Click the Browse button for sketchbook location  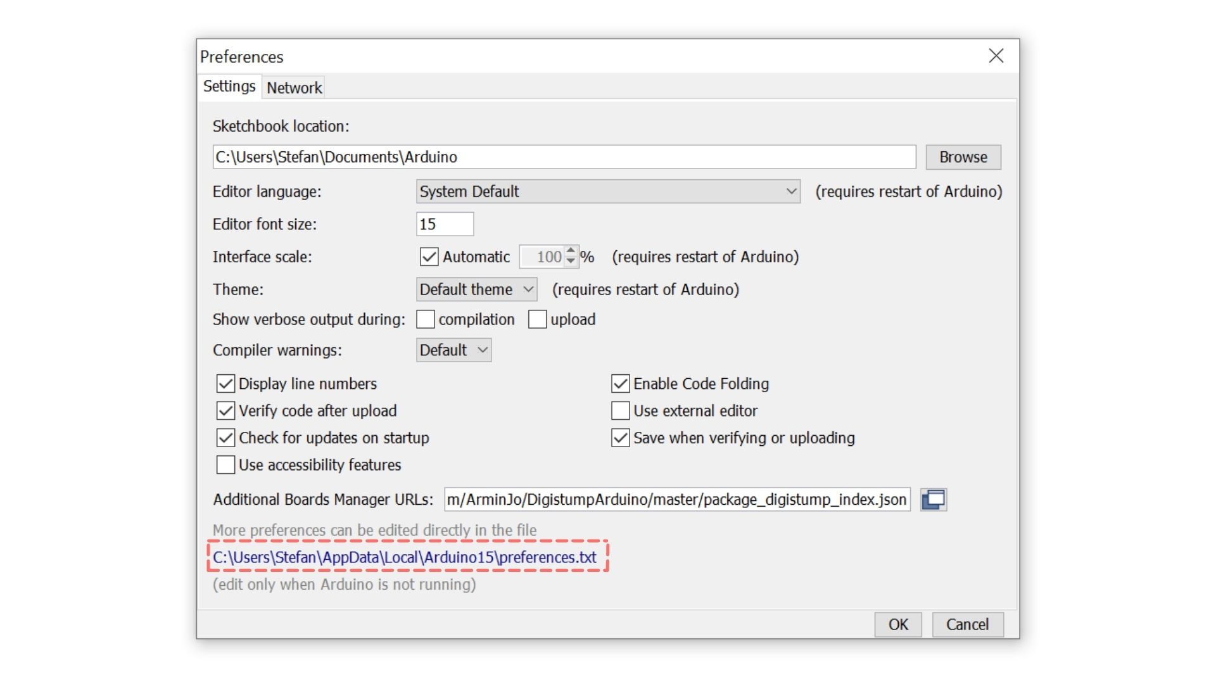[963, 157]
